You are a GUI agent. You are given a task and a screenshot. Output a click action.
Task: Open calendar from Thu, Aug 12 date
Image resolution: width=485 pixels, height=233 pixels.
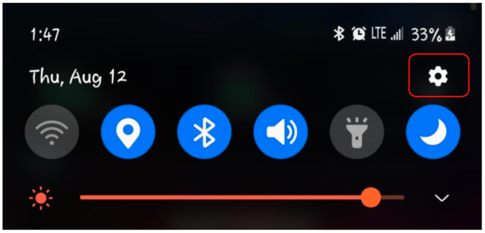coord(78,76)
